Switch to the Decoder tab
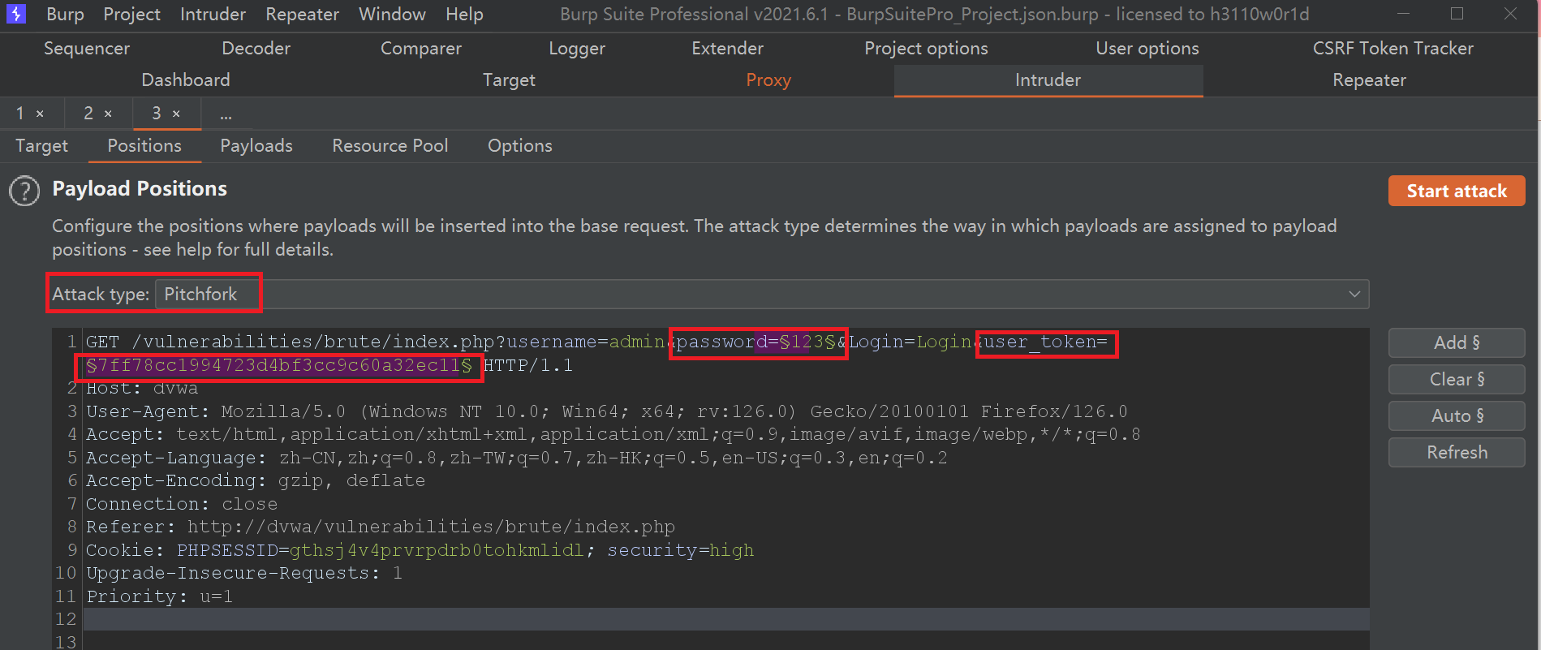This screenshot has height=650, width=1541. click(x=256, y=49)
